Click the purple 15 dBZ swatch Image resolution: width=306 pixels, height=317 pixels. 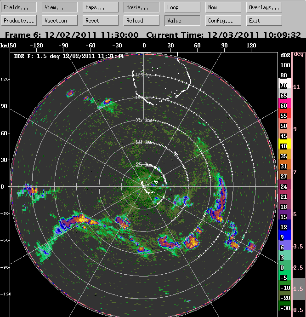[x=285, y=214]
